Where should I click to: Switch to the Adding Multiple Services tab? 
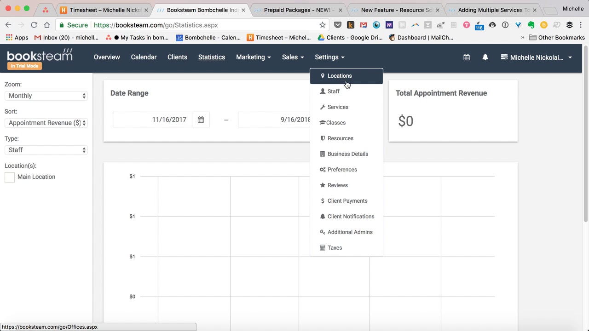[491, 10]
